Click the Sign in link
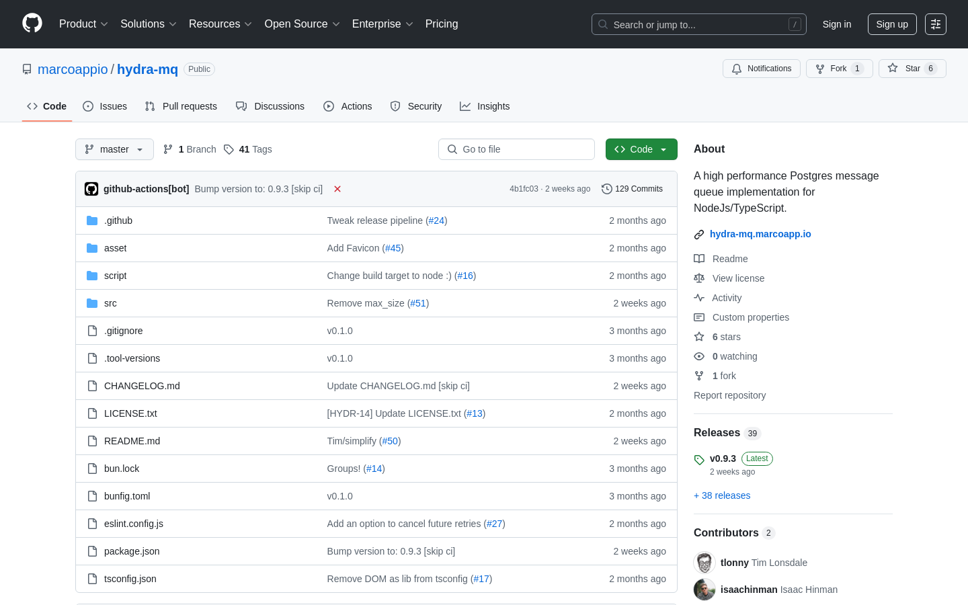 837,24
